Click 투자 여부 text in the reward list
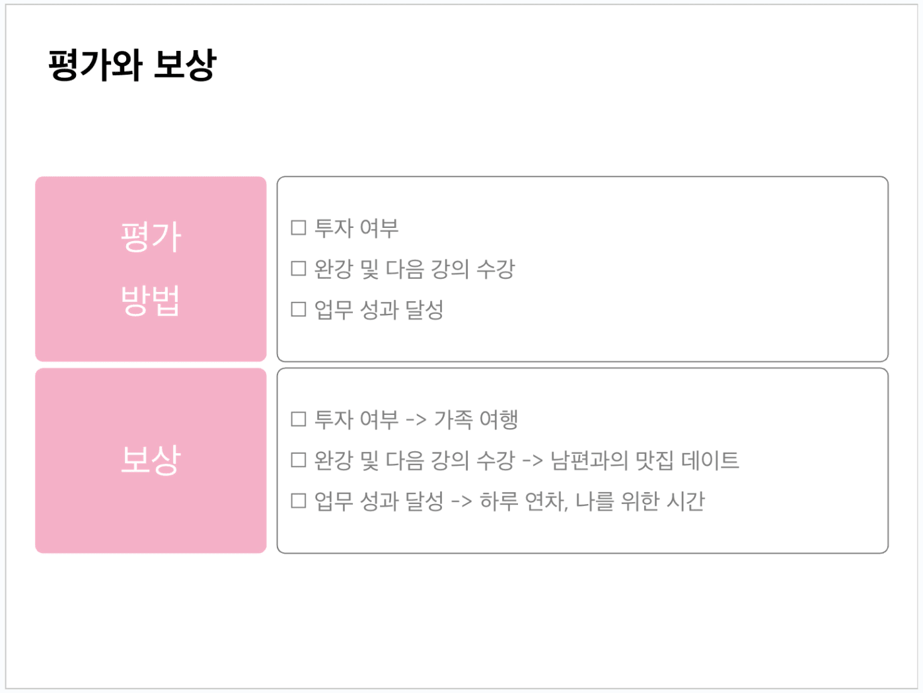The image size is (923, 693). (x=356, y=419)
